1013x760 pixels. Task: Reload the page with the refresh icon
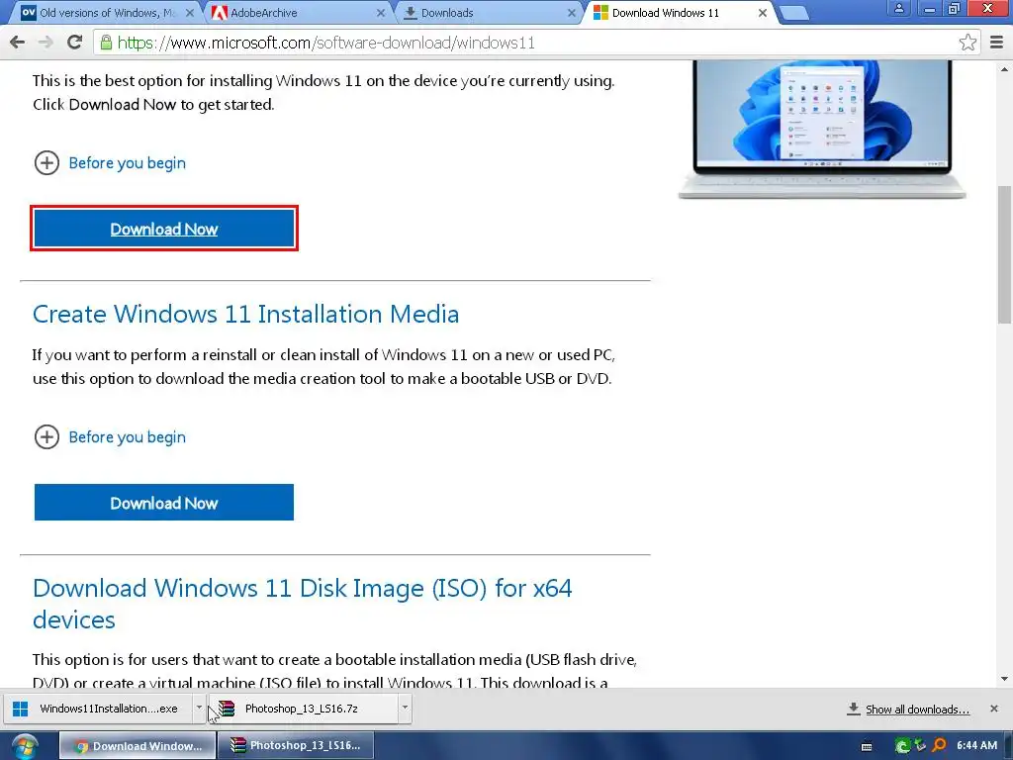pos(75,43)
